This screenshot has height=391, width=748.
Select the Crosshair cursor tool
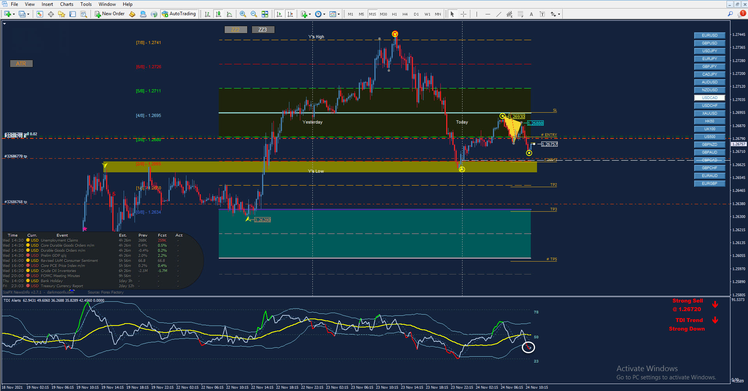tap(463, 14)
